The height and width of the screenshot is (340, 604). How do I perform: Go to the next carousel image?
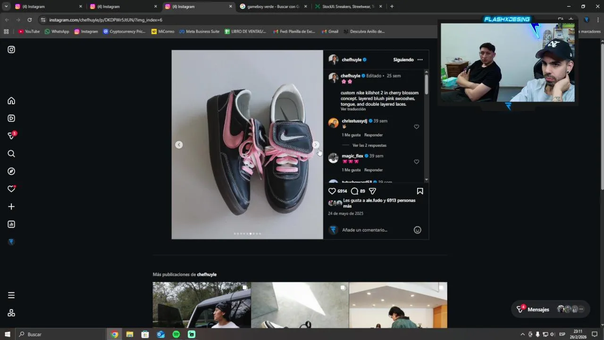316,145
